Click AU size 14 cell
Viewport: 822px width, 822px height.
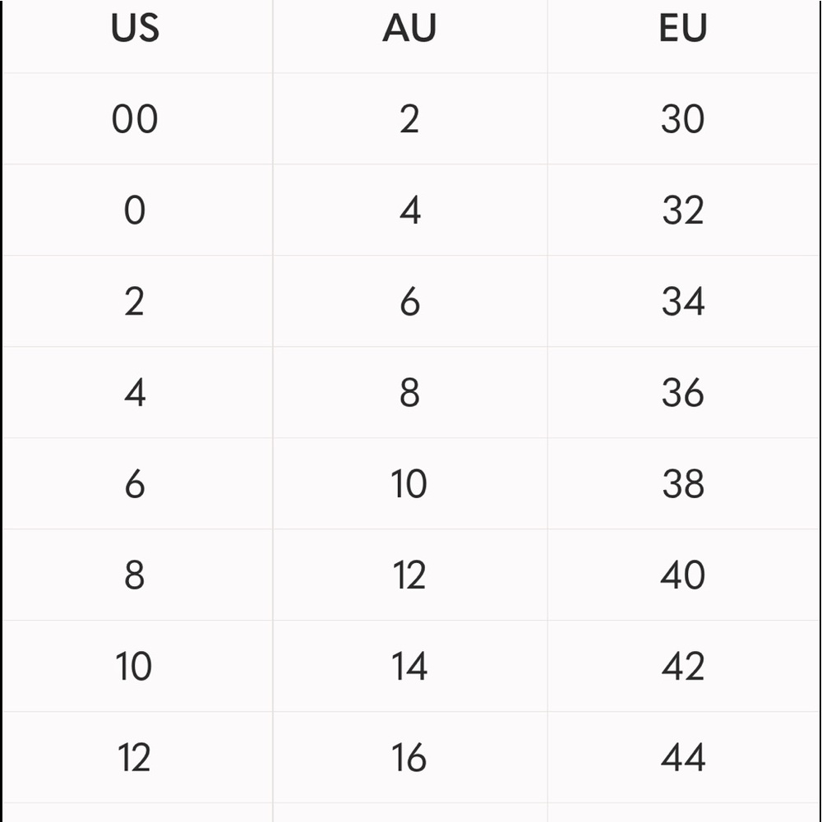[409, 667]
